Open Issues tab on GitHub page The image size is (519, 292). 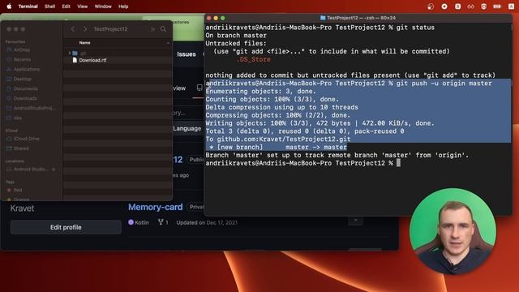(187, 54)
